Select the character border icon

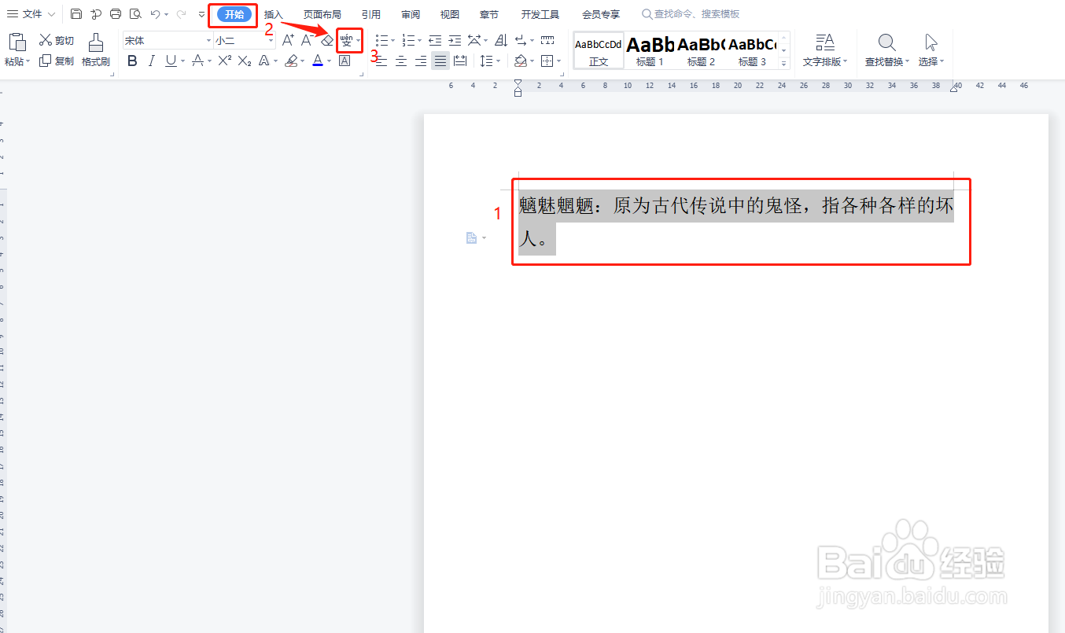pos(344,61)
